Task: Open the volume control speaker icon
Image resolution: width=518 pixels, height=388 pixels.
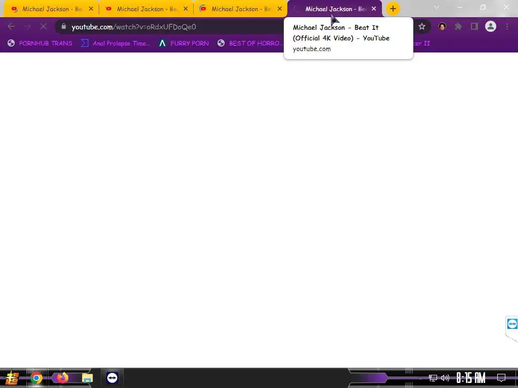Action: pos(445,378)
